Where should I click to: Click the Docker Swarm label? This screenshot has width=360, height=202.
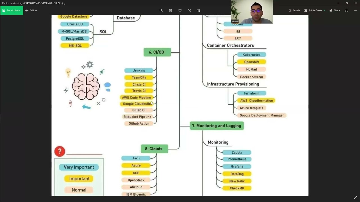[x=251, y=77]
